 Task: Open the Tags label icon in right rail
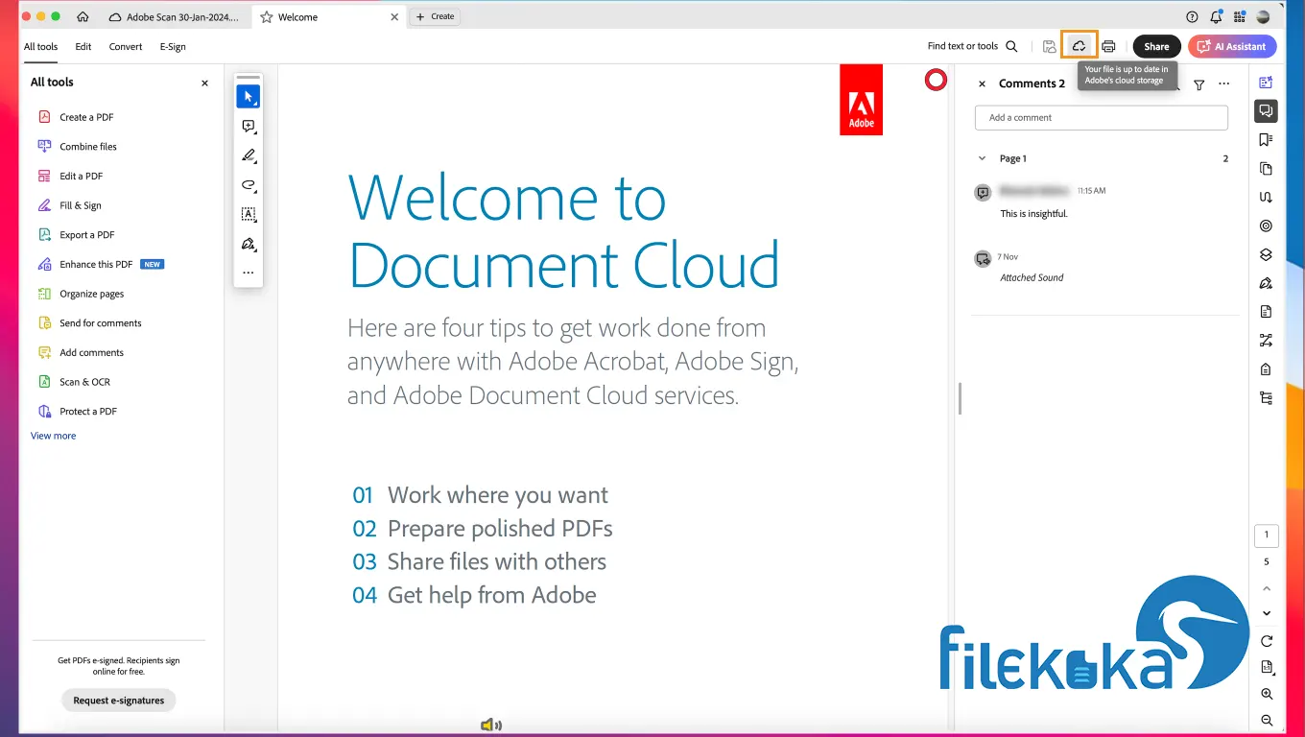point(1266,369)
